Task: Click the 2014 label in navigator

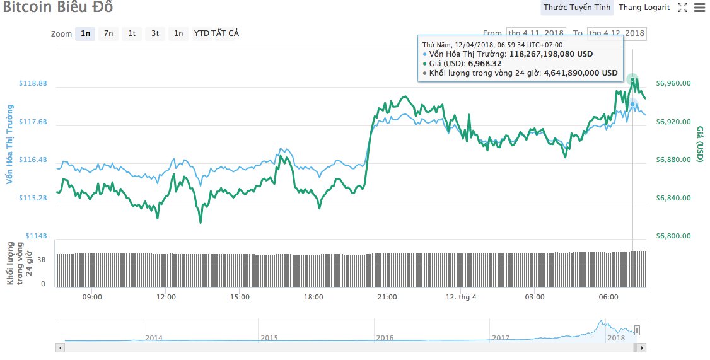Action: pos(154,338)
